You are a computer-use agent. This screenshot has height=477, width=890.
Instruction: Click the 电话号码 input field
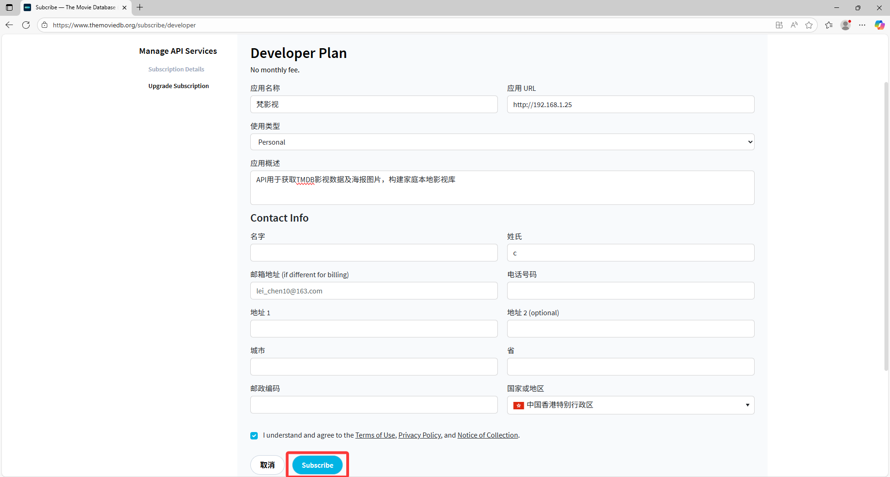tap(631, 291)
